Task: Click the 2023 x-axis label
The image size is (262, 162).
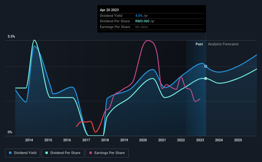Action: pyautogui.click(x=200, y=140)
